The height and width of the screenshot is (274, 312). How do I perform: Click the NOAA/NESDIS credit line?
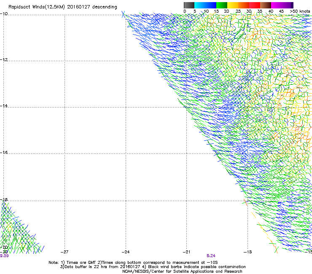pos(182,271)
